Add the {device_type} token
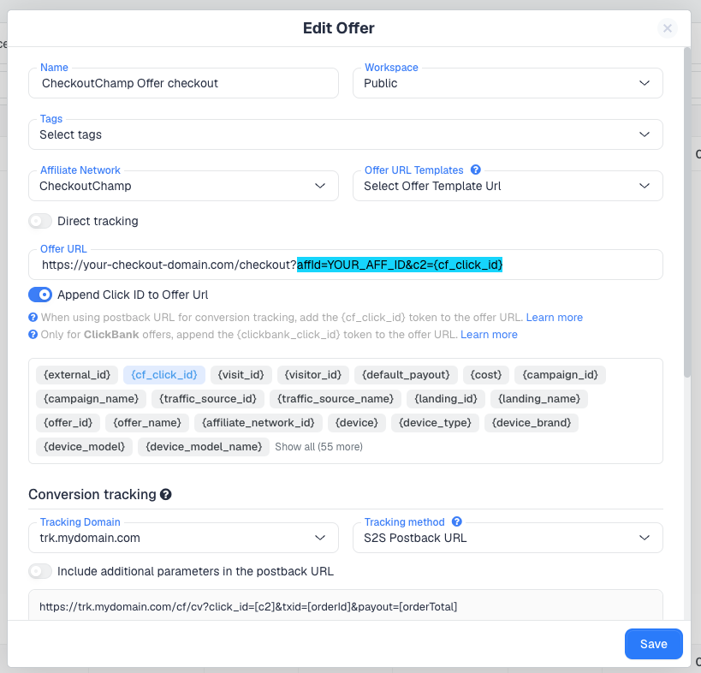 click(435, 423)
